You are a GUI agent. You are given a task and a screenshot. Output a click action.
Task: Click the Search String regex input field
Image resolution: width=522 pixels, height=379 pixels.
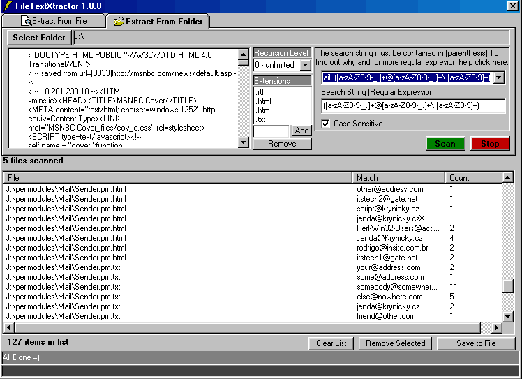413,106
